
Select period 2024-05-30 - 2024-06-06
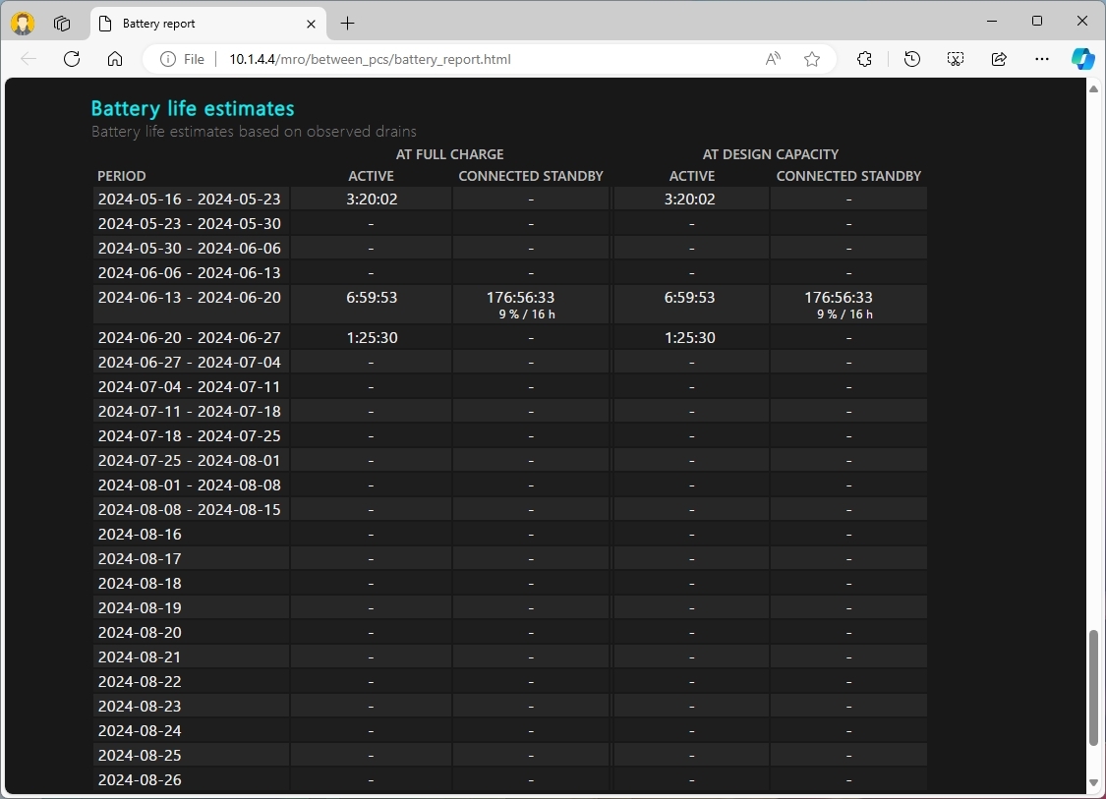(189, 249)
